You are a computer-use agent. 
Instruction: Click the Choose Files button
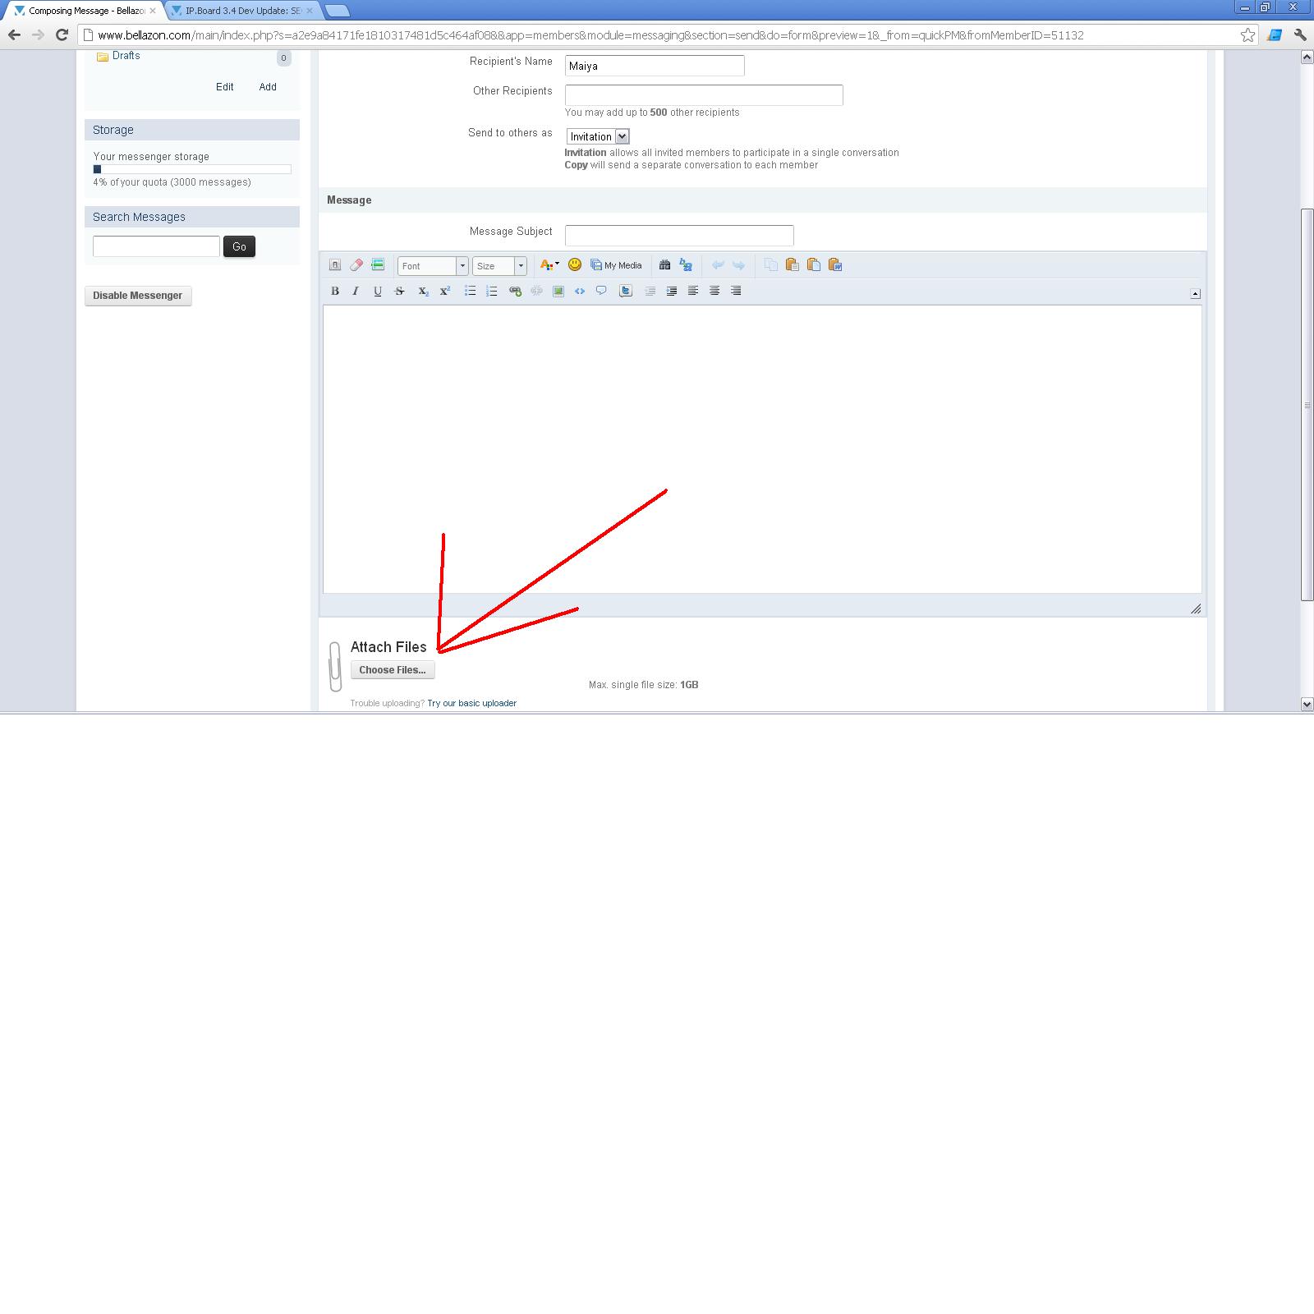pos(393,670)
